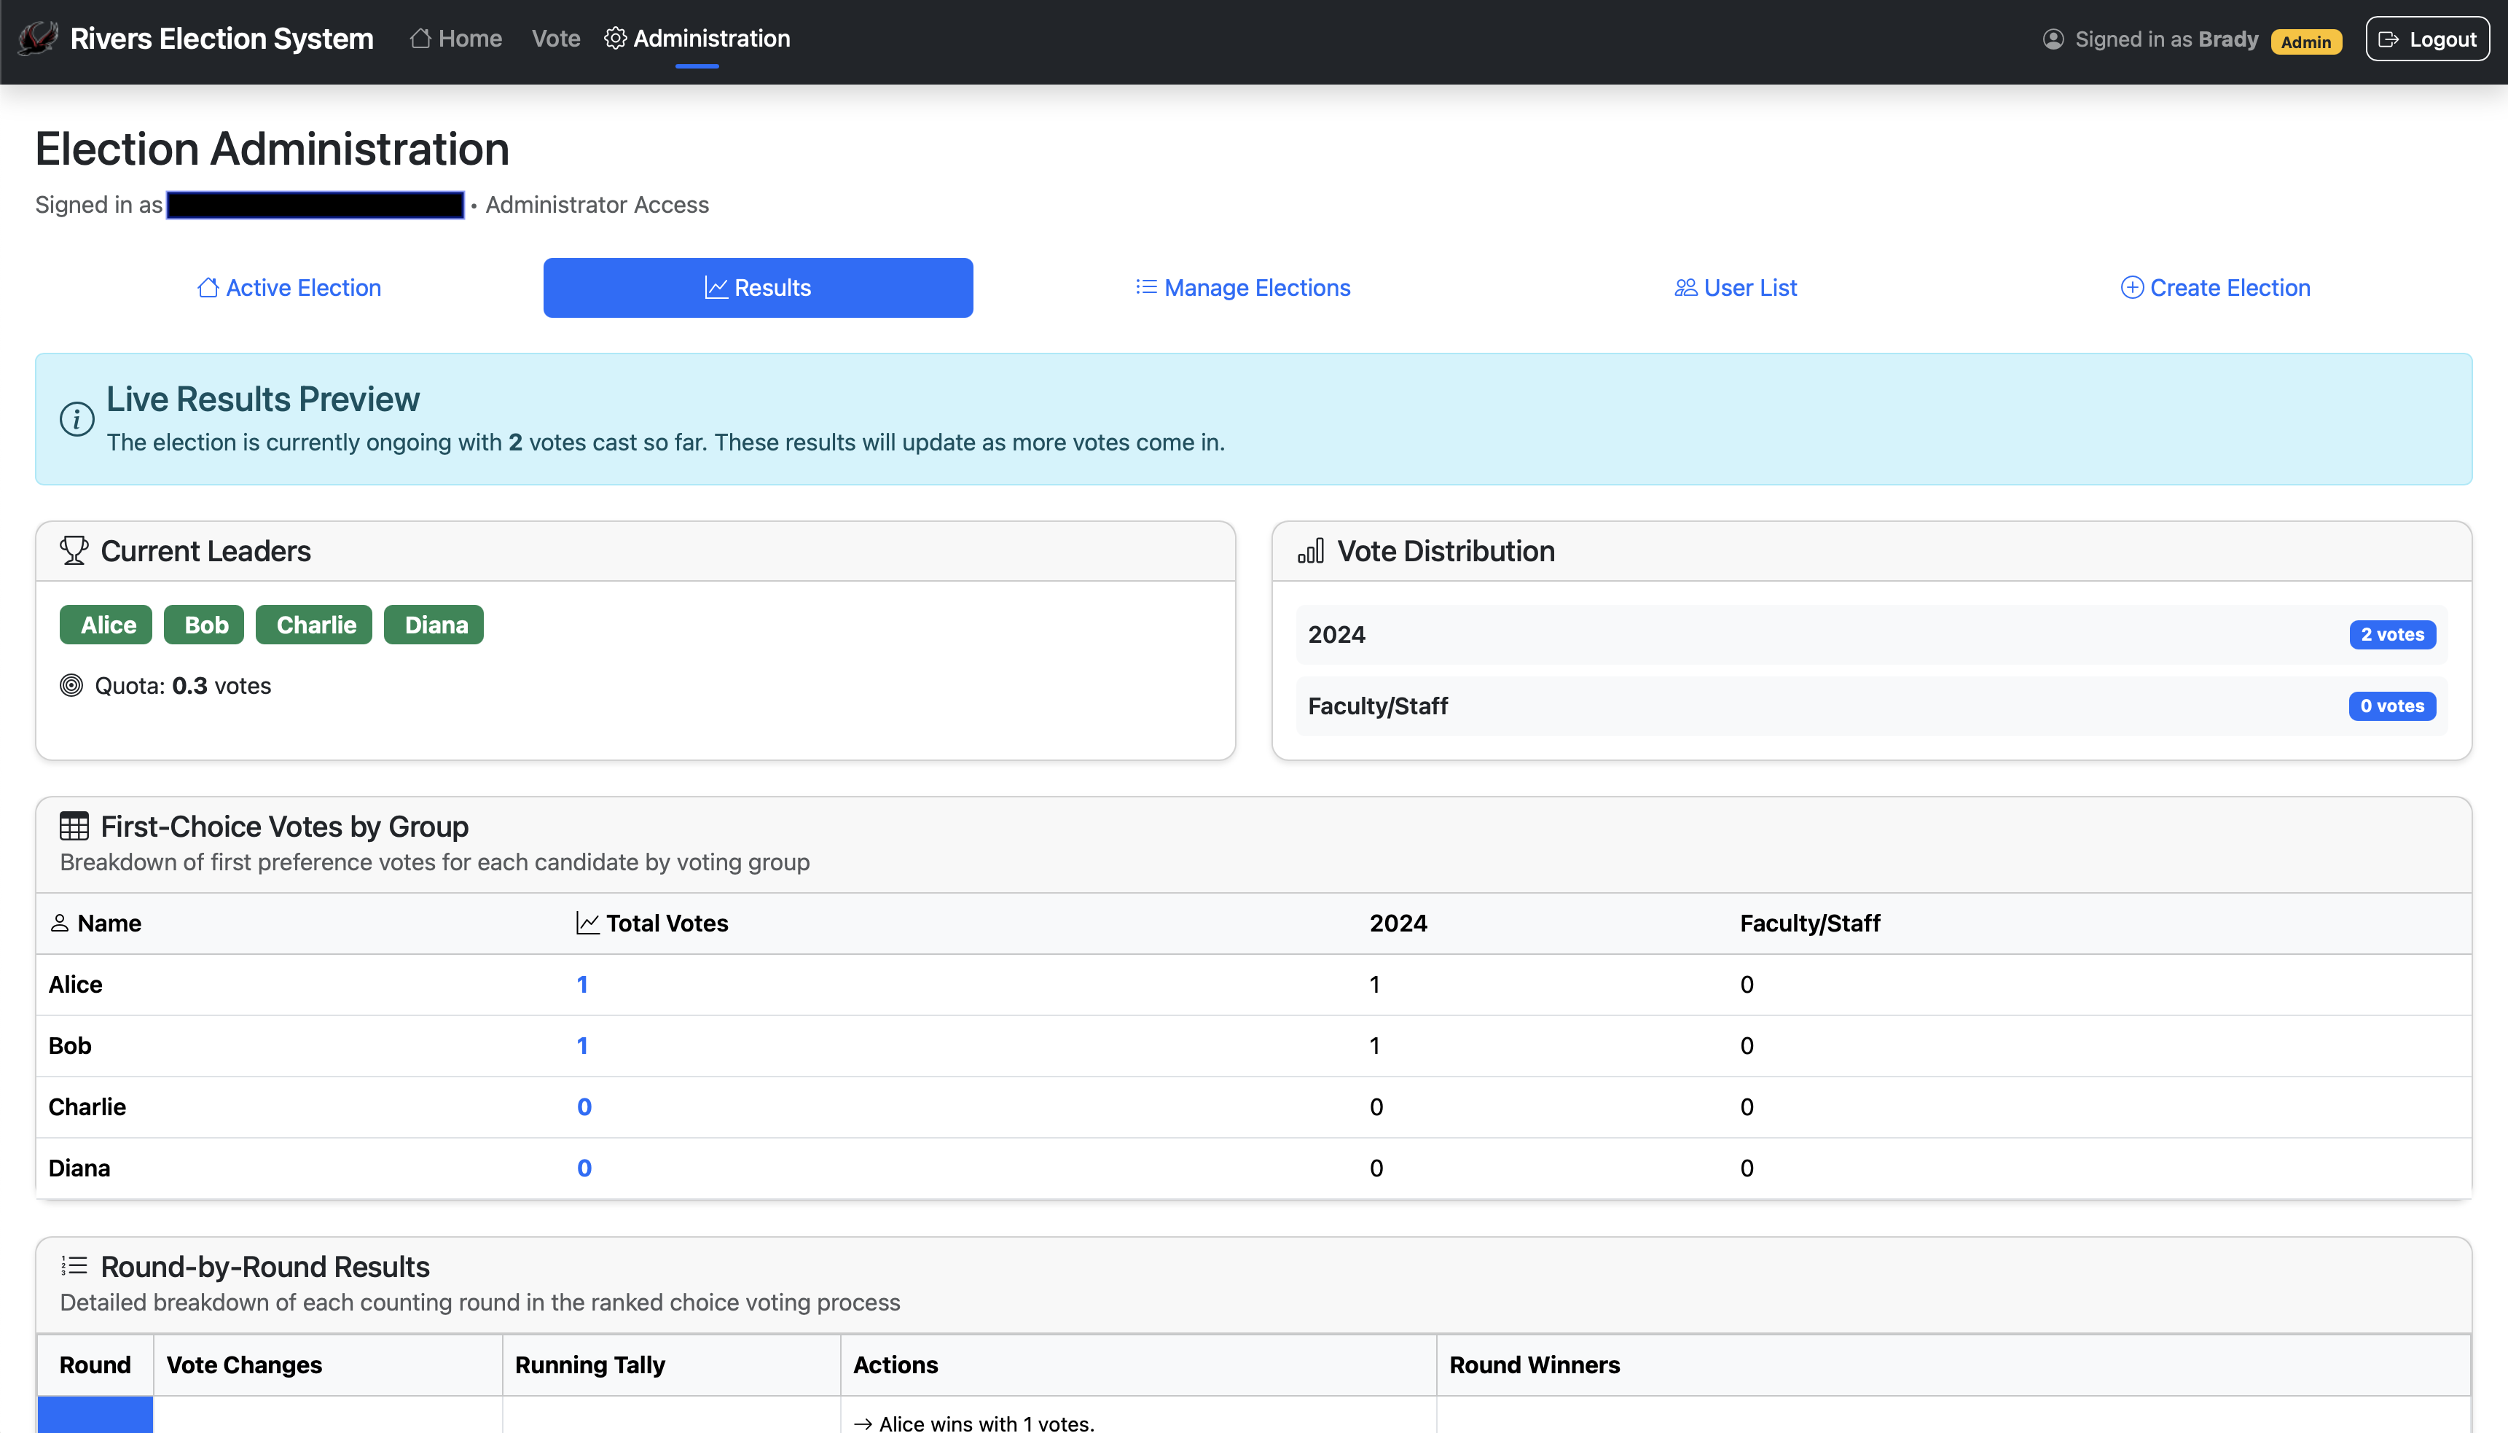Screen dimensions: 2508x1433
Task: Click the Alice leader badge
Action: coord(106,625)
